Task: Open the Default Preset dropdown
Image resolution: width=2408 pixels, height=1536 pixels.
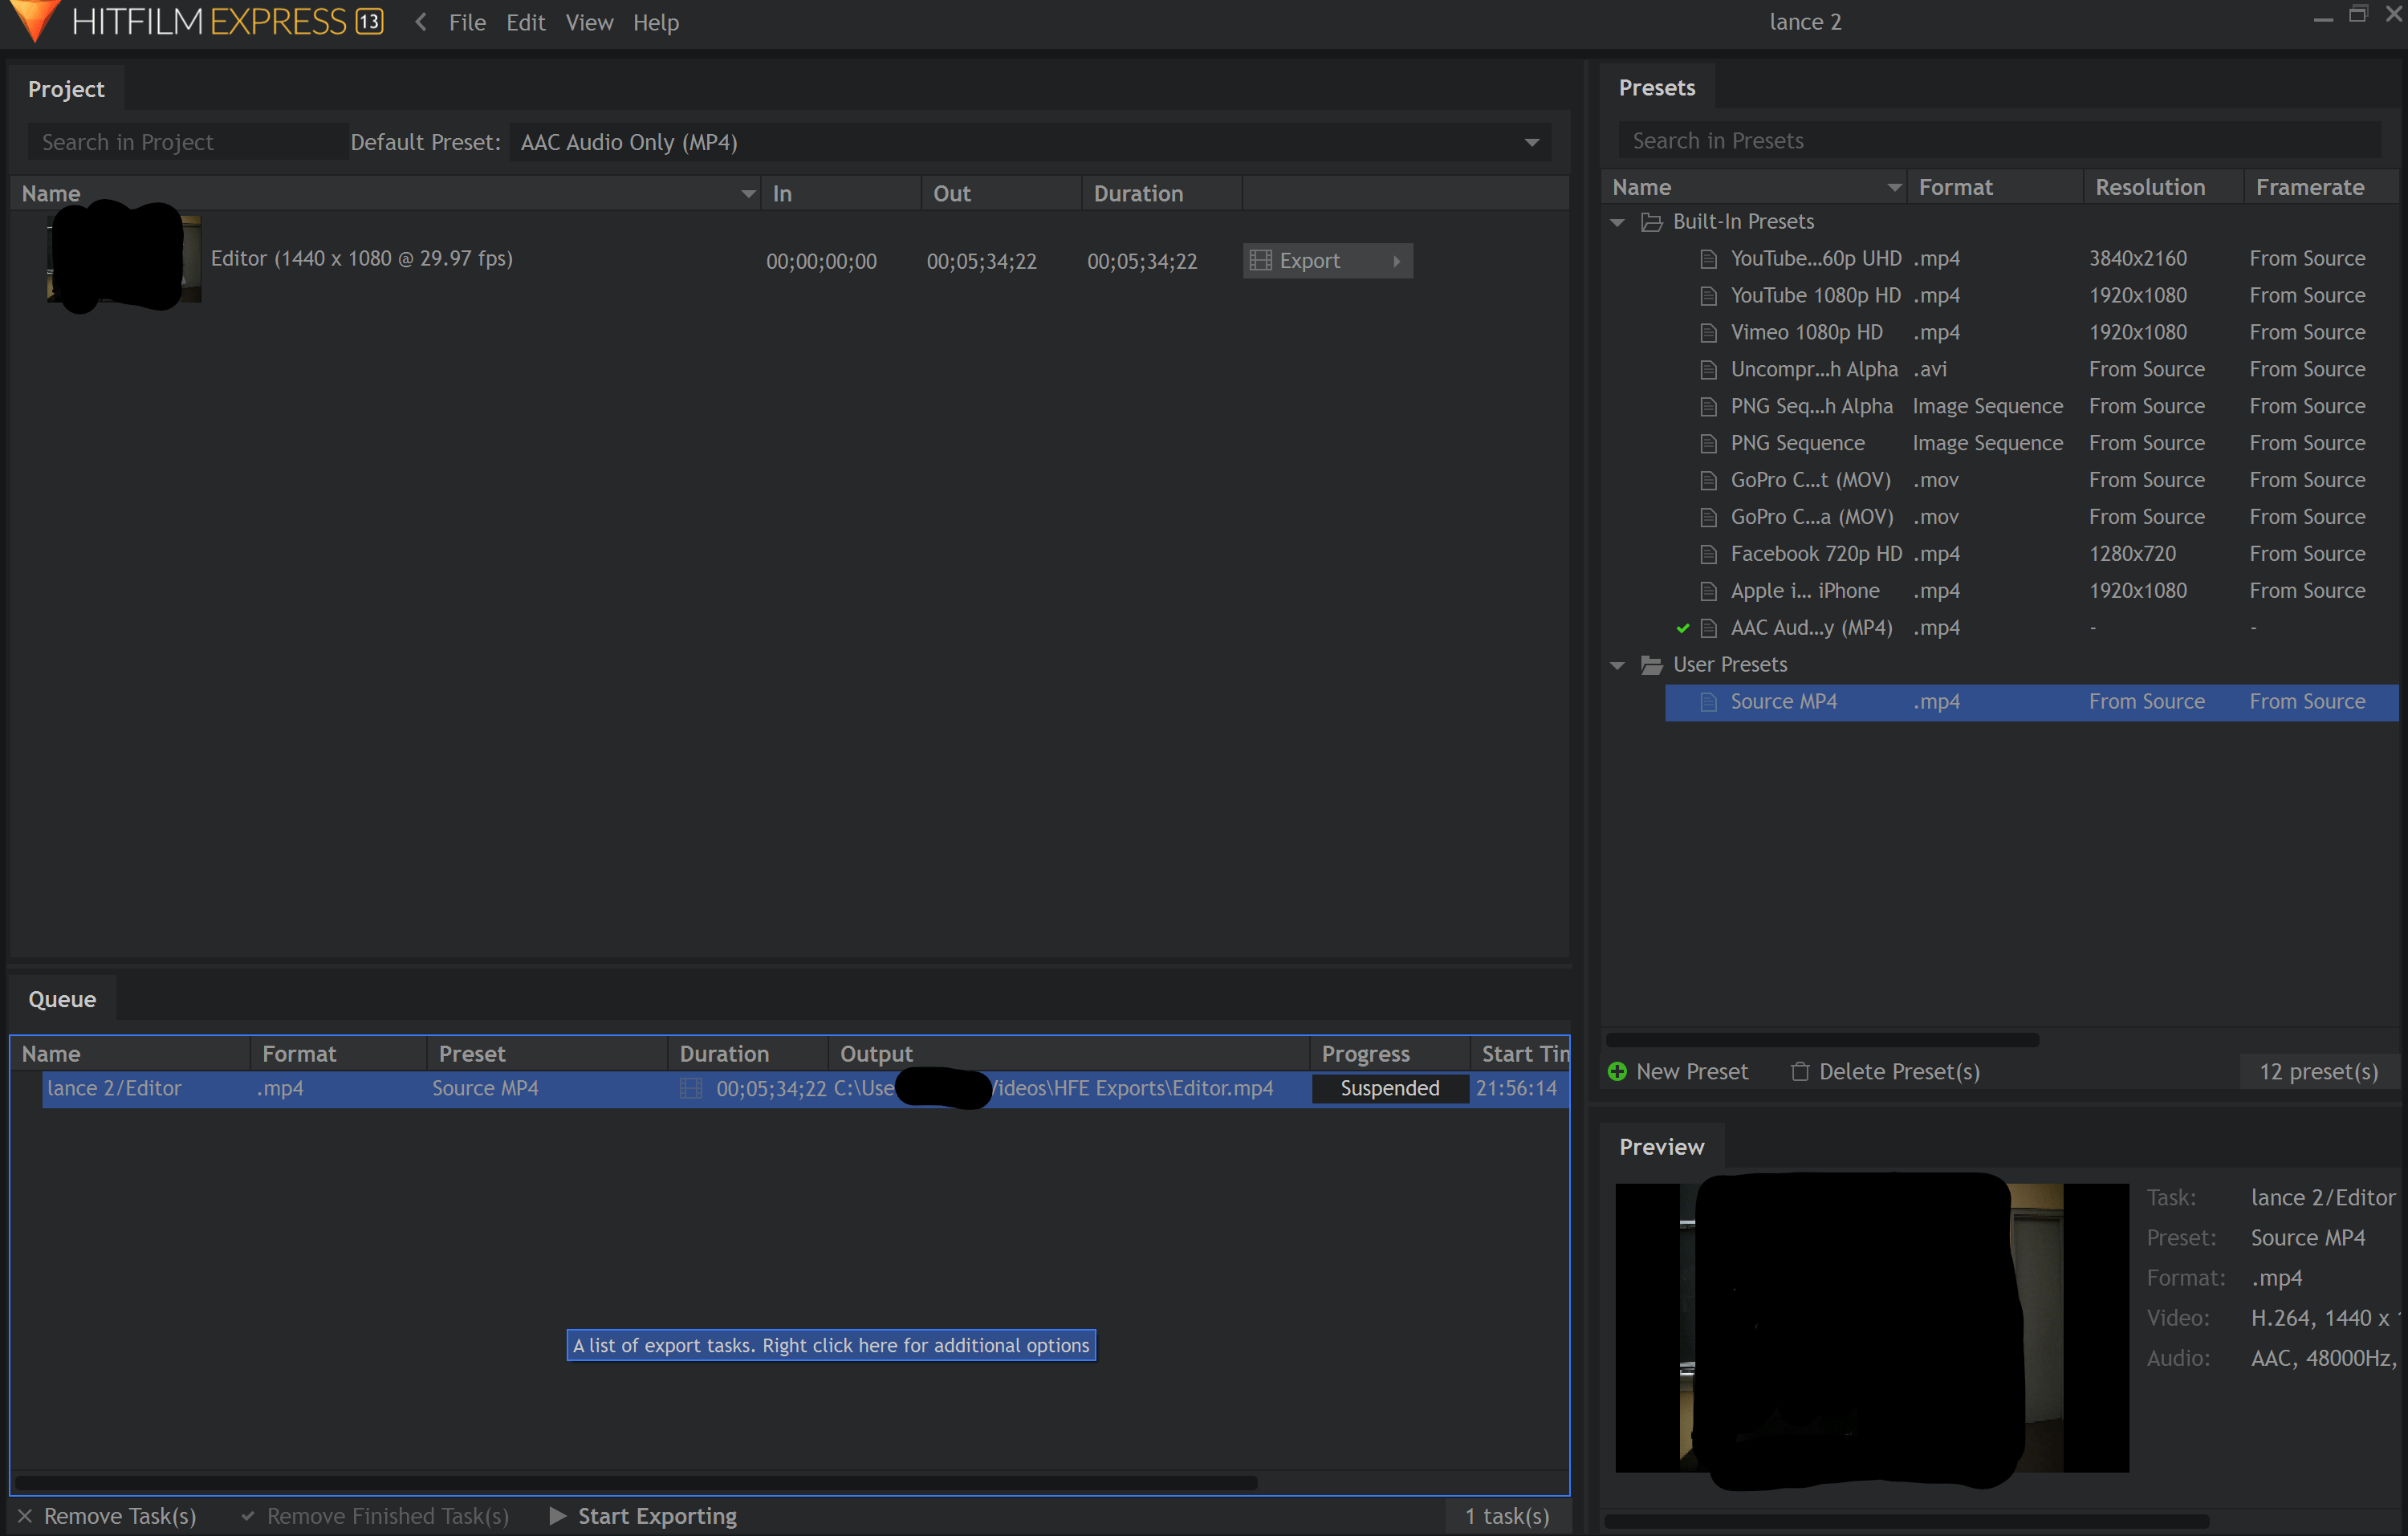Action: [1030, 142]
